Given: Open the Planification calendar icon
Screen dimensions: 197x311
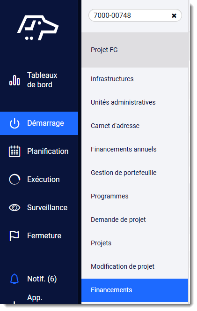Looking at the screenshot, I should (15, 152).
